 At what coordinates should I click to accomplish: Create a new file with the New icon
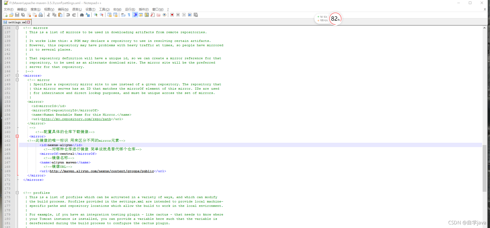point(5,15)
